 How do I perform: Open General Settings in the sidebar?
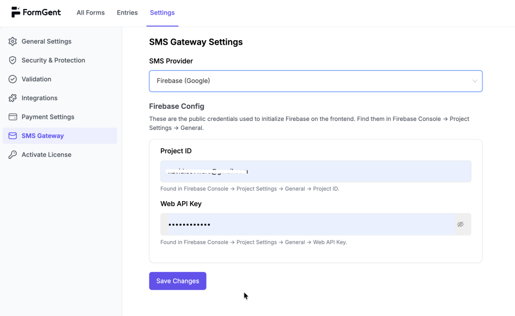(60, 41)
